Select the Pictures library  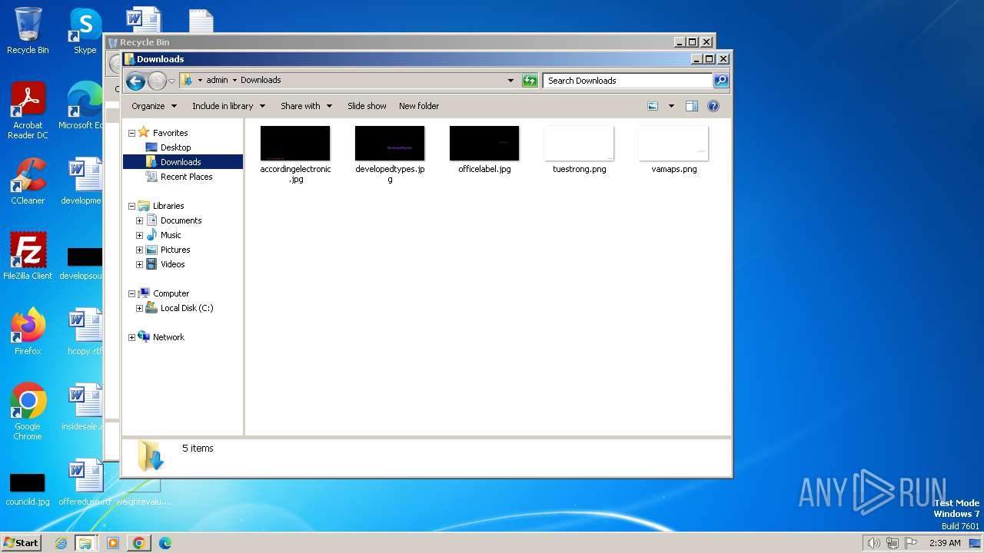175,250
